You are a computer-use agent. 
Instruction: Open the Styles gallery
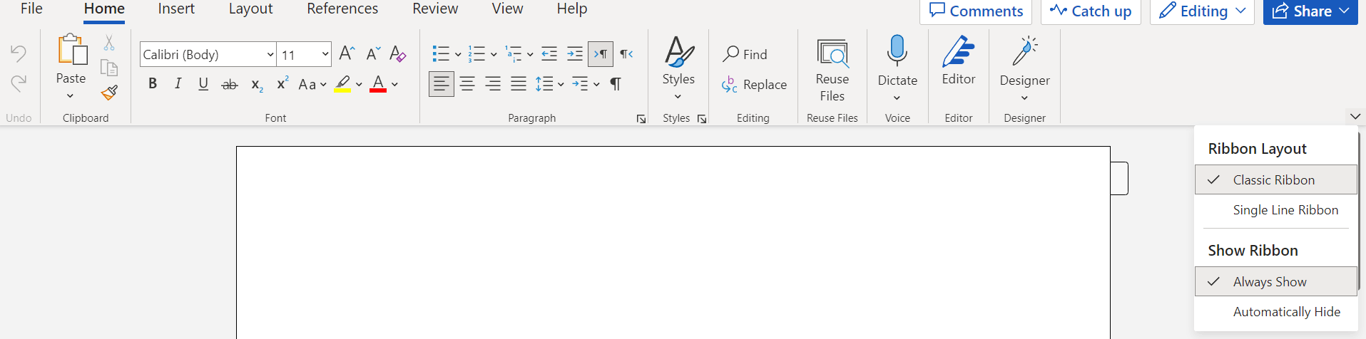pyautogui.click(x=678, y=68)
